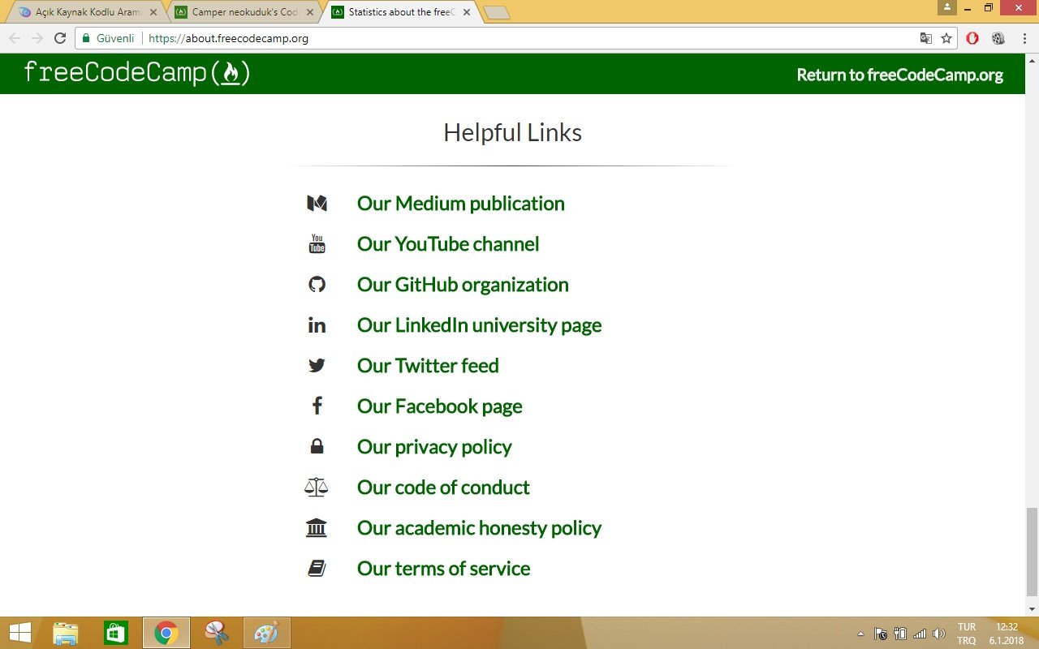Click the Google Translate icon in address bar
The image size is (1039, 649).
point(926,38)
